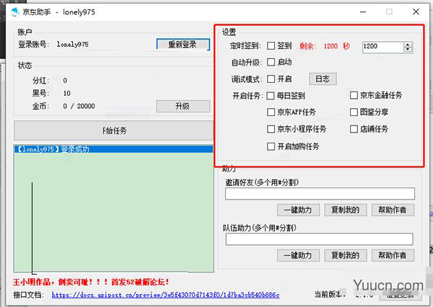433x307 pixels.
Task: Tick the 店铺任务 checkbox
Action: click(x=354, y=129)
